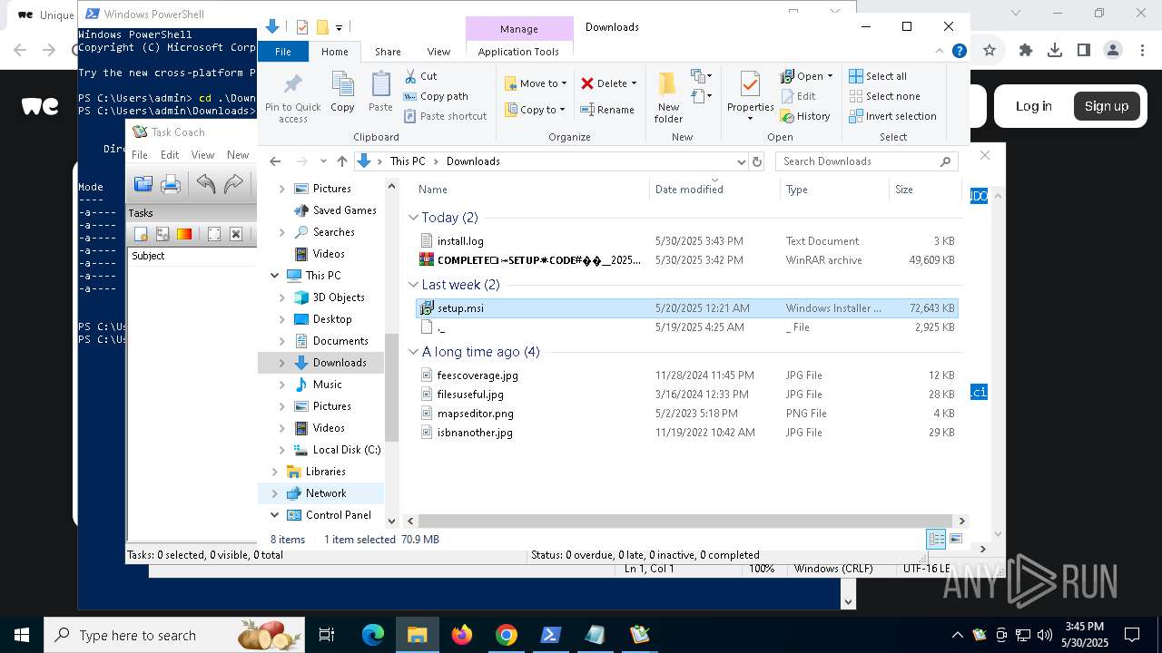Click Paste shortcut in ribbon
Screen dimensions: 1162x653
point(445,116)
